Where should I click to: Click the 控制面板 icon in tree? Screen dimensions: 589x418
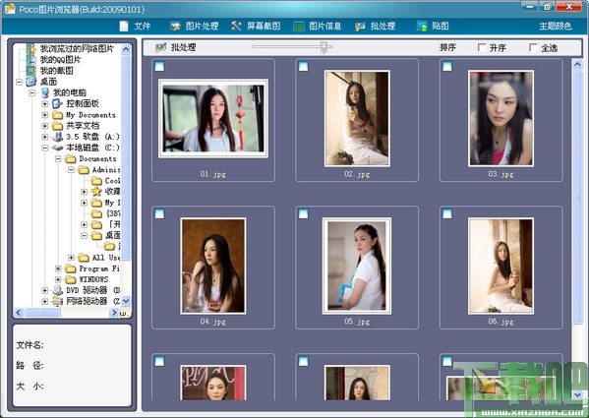click(57, 103)
